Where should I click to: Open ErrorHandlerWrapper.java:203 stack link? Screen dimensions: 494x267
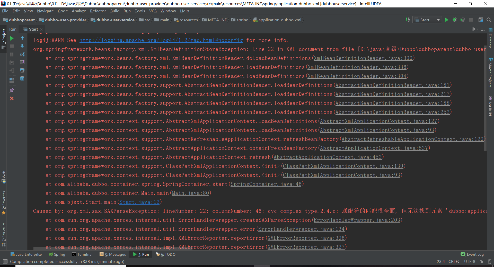coord(357,220)
